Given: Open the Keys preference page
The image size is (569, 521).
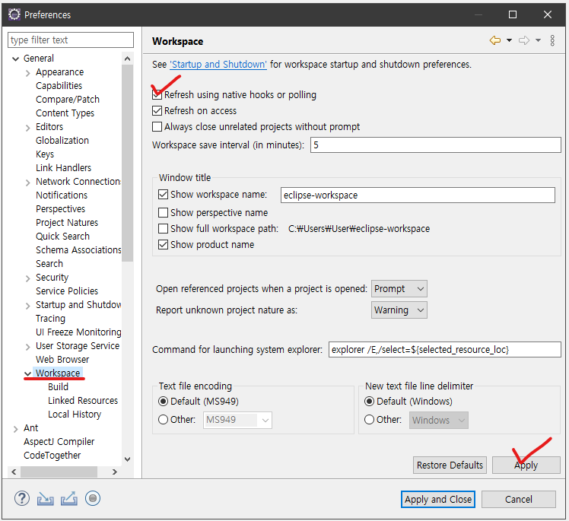Looking at the screenshot, I should point(45,154).
